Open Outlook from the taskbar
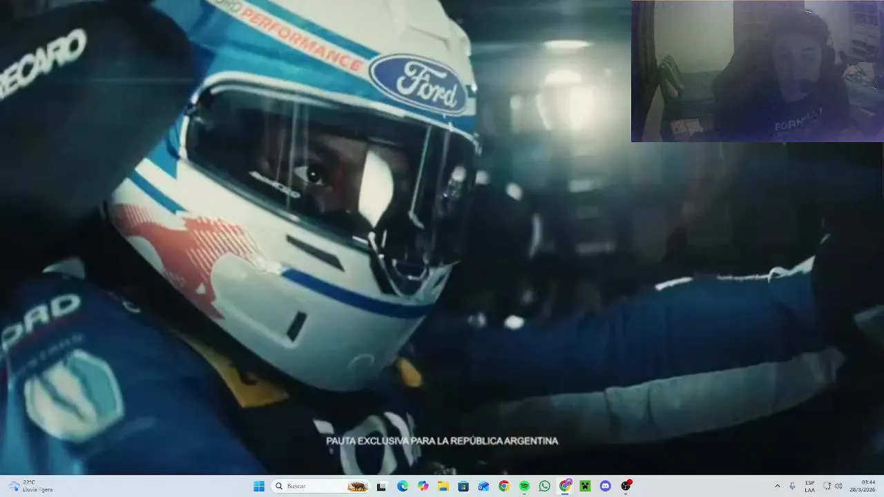Screen dimensions: 884x497 point(484,486)
